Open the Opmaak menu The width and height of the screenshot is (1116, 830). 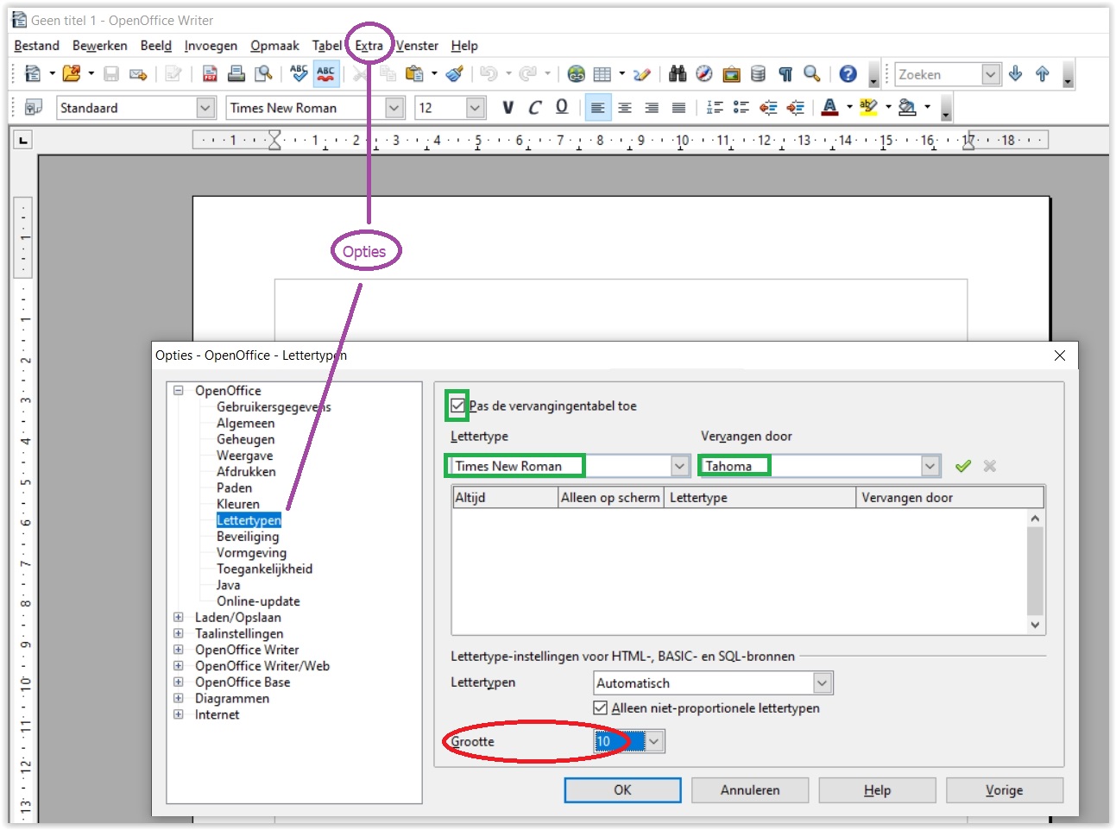274,46
